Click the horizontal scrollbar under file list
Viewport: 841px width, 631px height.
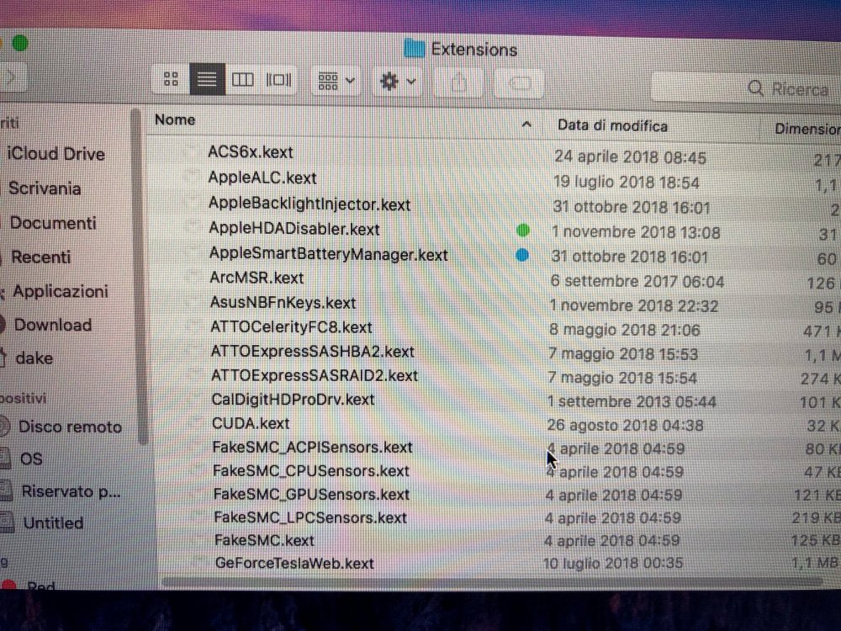tap(491, 583)
